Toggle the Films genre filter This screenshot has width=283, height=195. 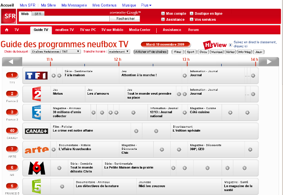click(x=177, y=52)
